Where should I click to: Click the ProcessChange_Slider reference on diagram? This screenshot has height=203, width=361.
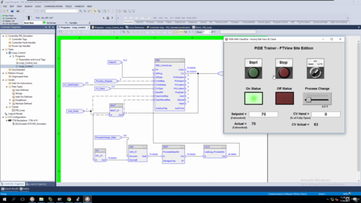pyautogui.click(x=108, y=138)
